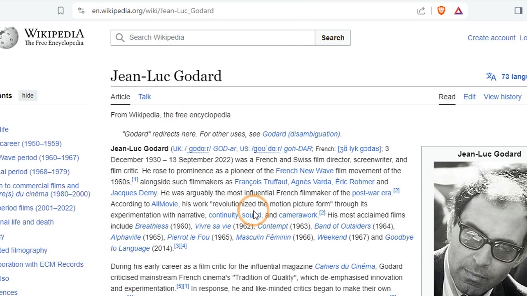Image resolution: width=527 pixels, height=296 pixels.
Task: Open the AllMovie link
Action: click(165, 204)
